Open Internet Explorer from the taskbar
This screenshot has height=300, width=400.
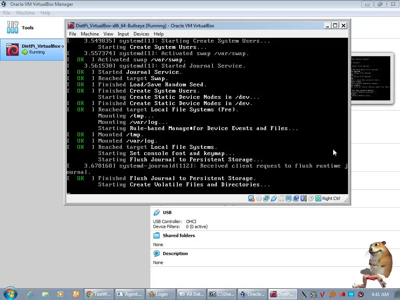click(x=30, y=294)
